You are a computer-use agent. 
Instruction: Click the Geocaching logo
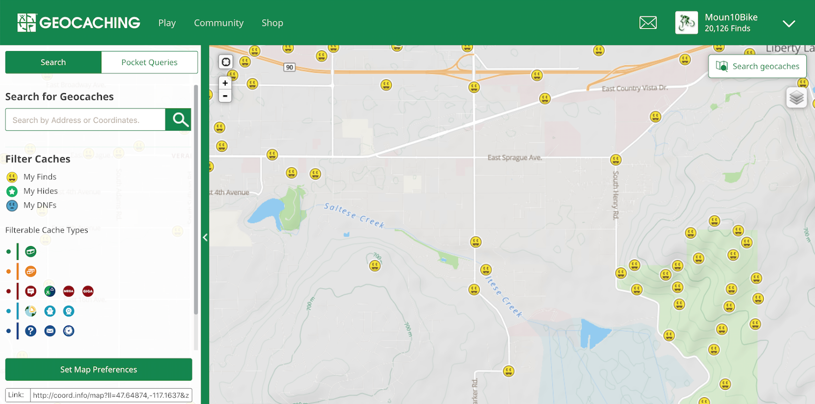click(78, 23)
